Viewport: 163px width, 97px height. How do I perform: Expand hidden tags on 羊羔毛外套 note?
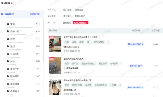[x=120, y=85]
